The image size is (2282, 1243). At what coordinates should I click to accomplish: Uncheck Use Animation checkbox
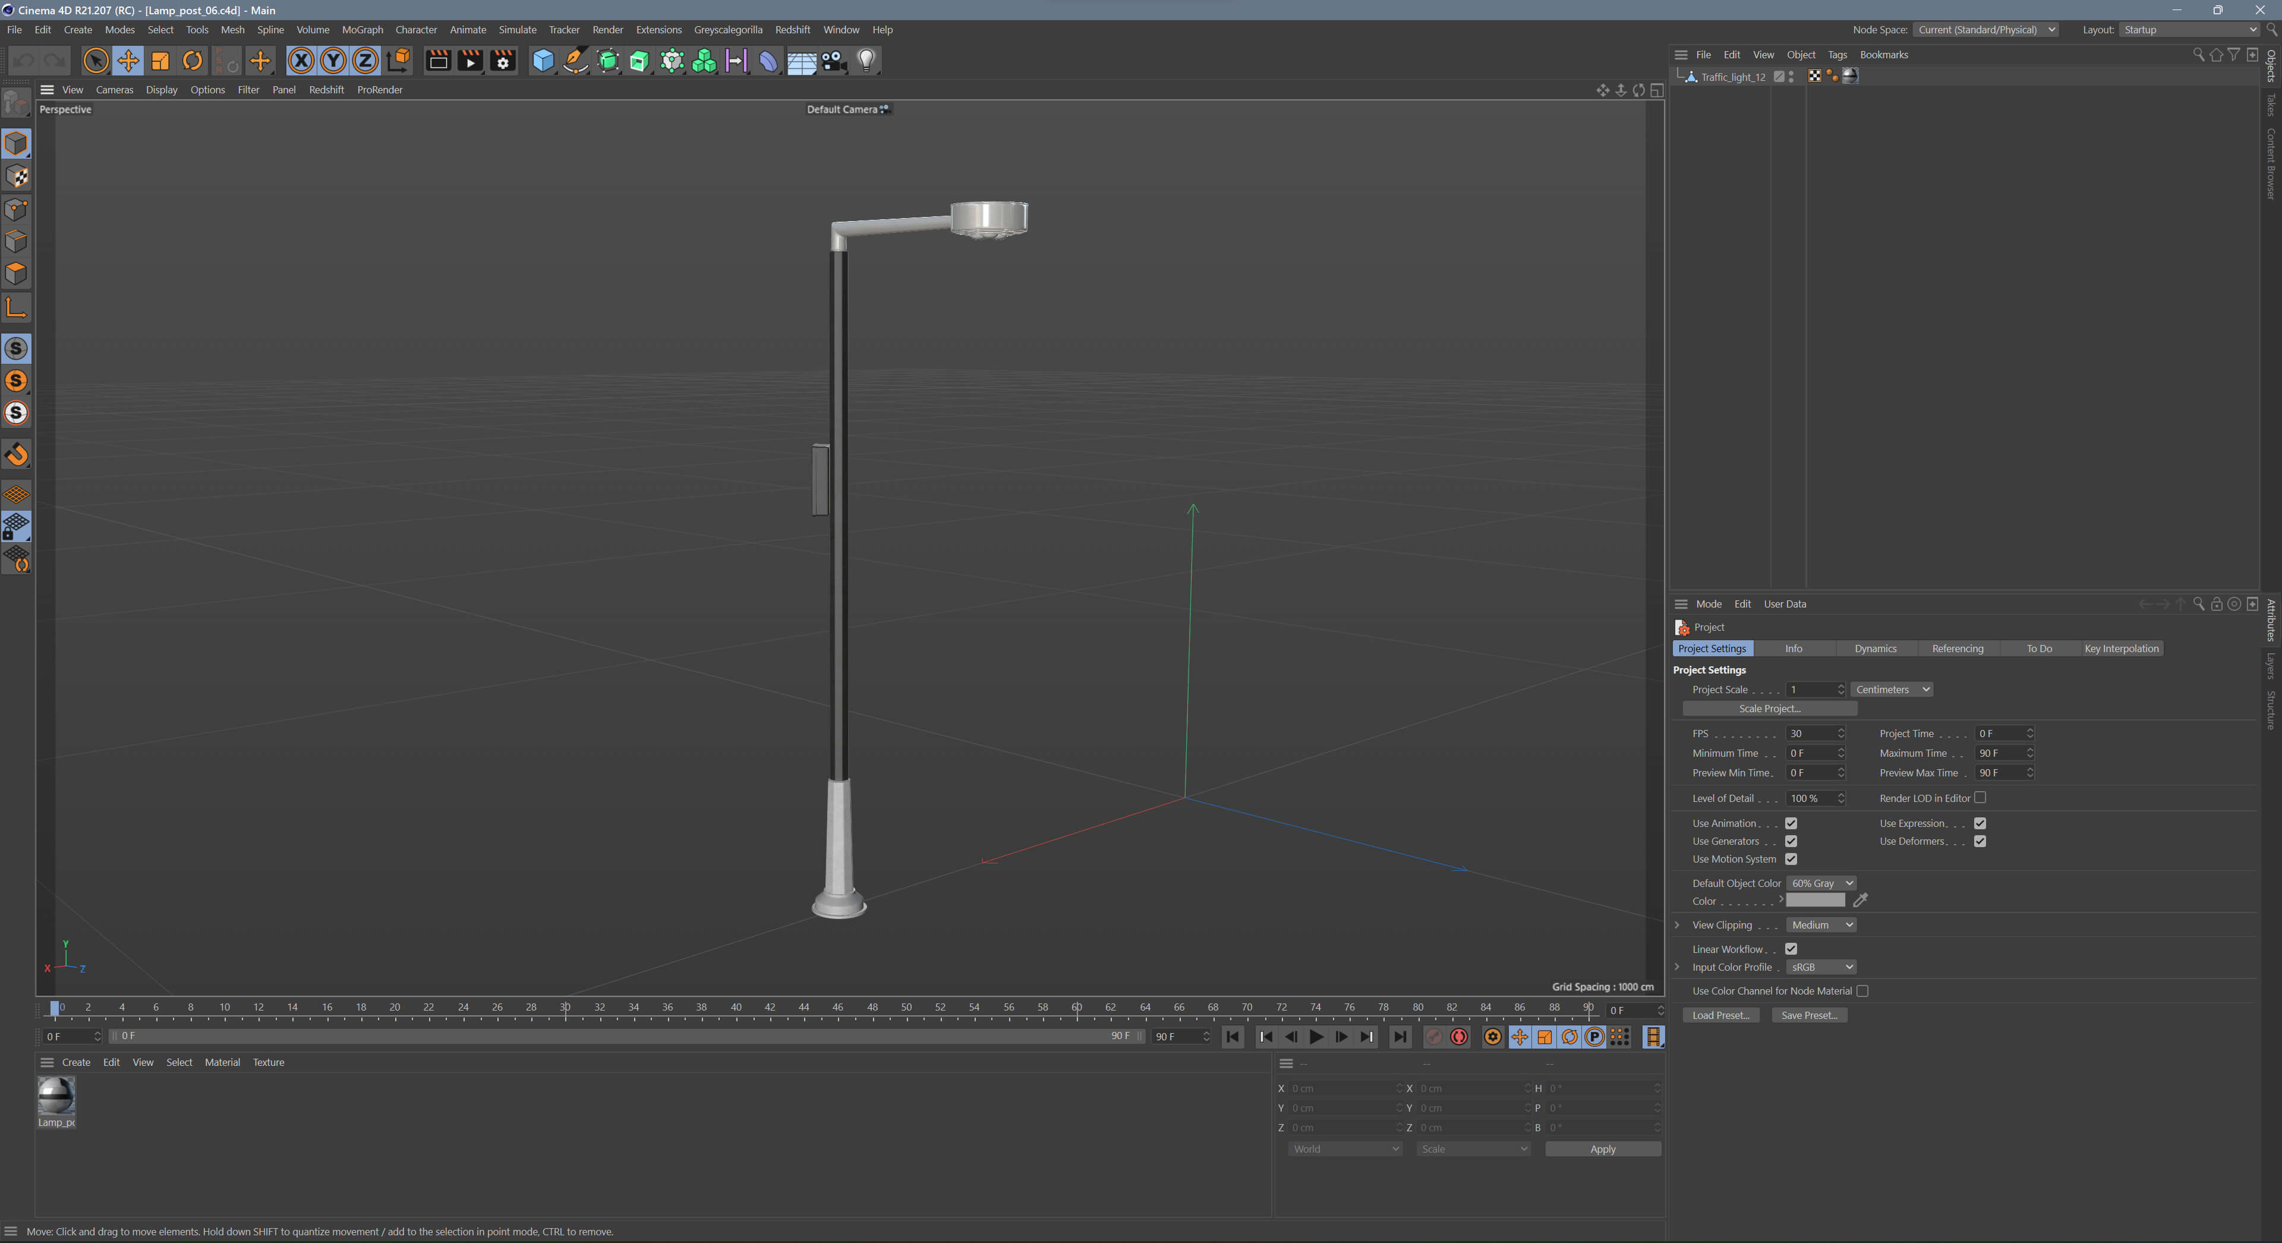[x=1791, y=823]
